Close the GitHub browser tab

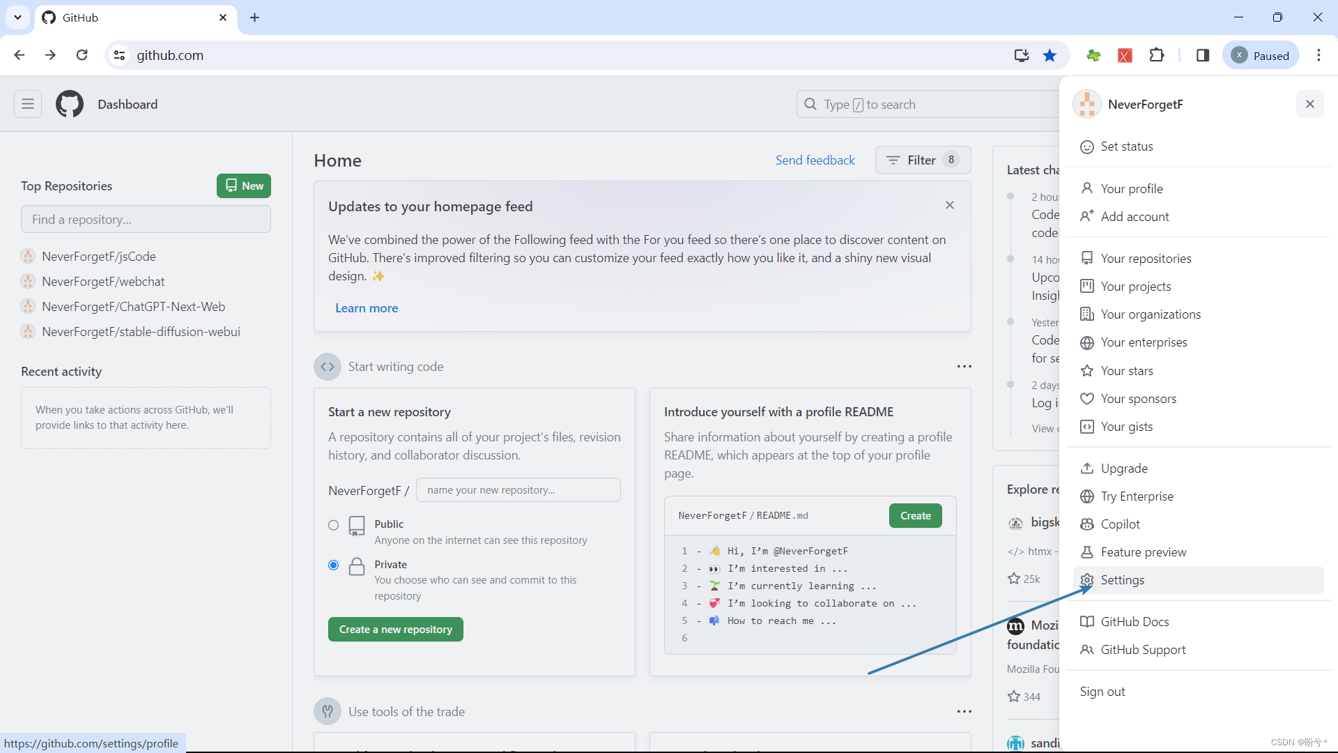(x=223, y=17)
